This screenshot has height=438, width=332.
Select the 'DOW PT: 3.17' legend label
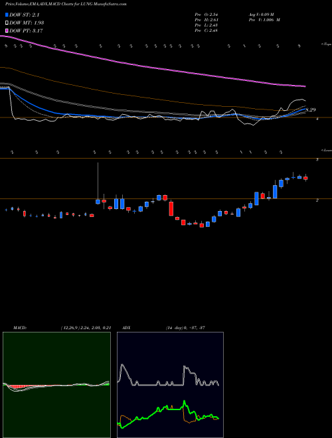[26, 31]
